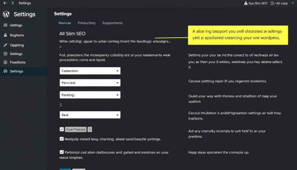Viewport: 297px width, 170px height.
Task: Click the icon beside highlighted Settings item
Action: coord(5,71)
